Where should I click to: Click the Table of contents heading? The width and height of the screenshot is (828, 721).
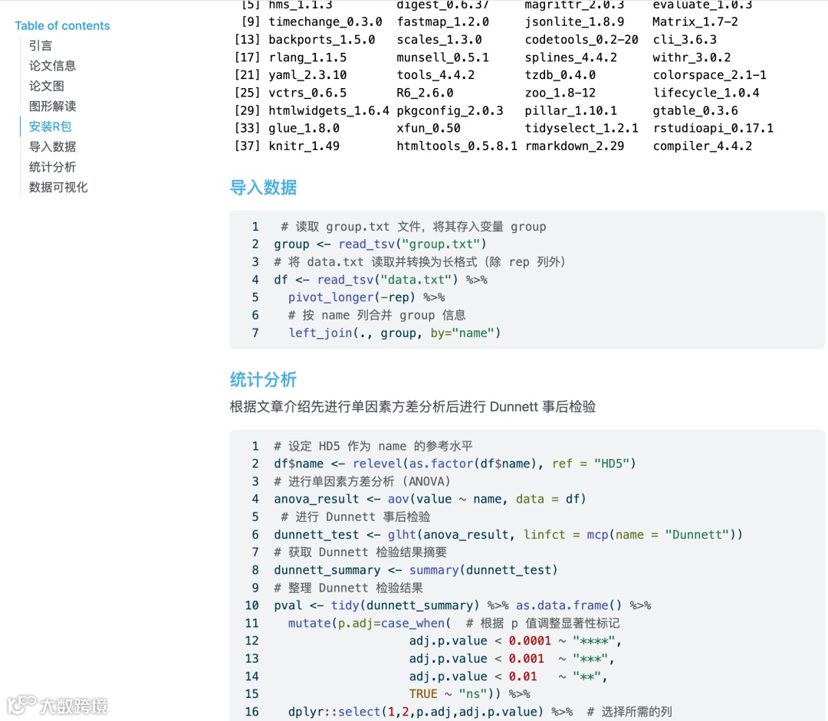coord(62,25)
